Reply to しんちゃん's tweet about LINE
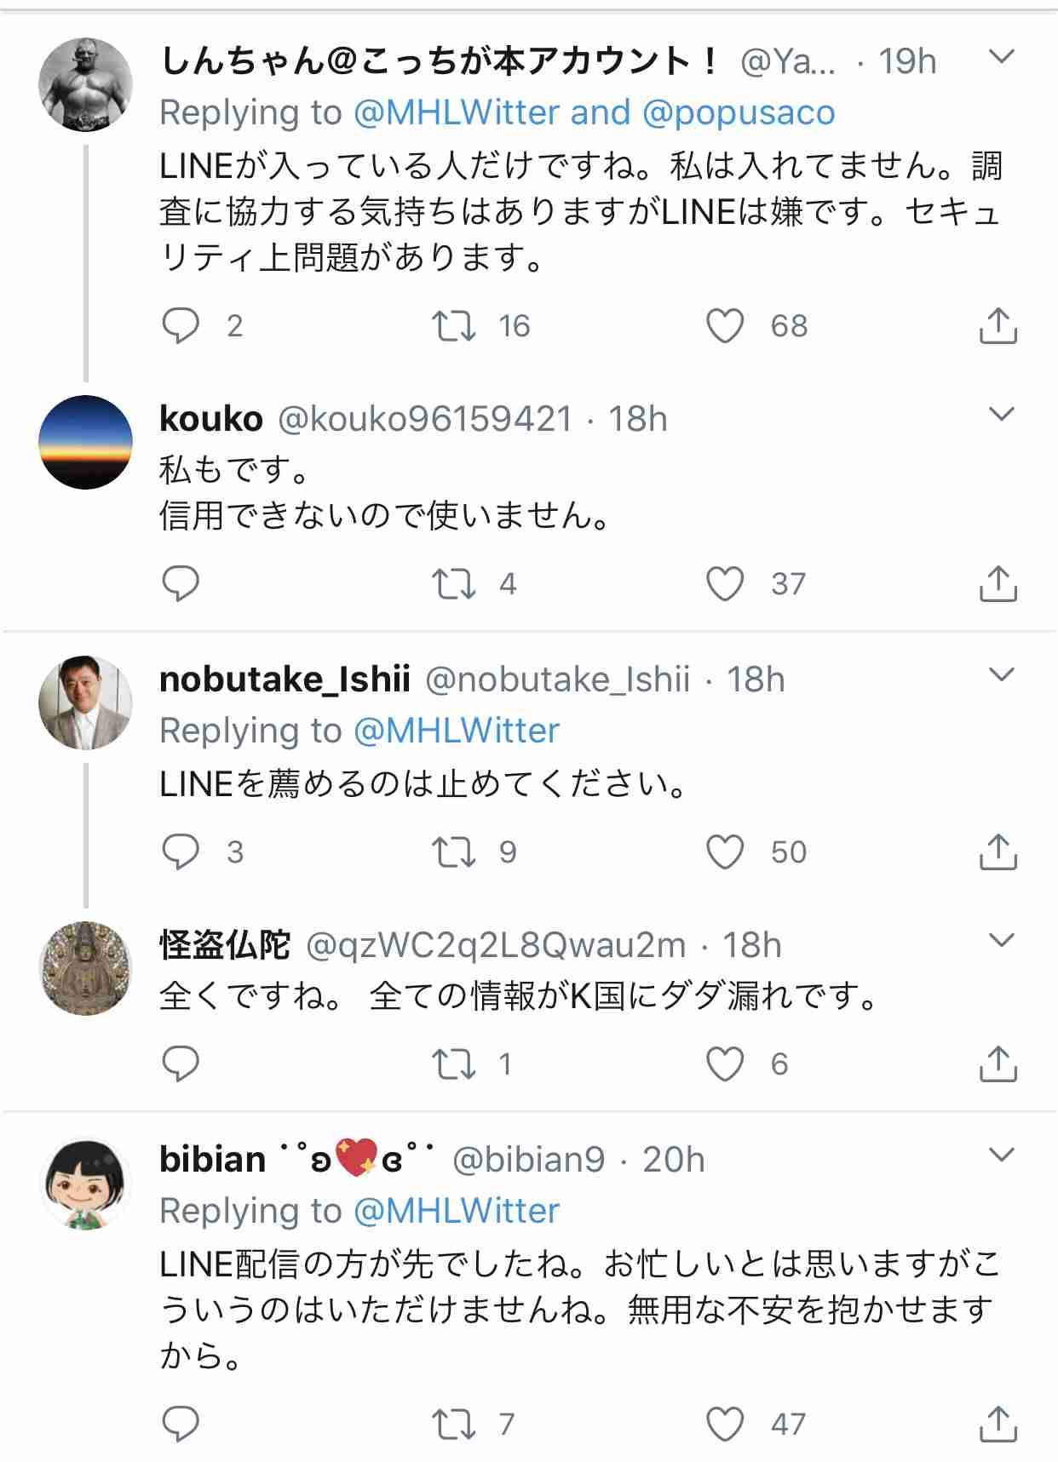The image size is (1058, 1462). point(181,325)
